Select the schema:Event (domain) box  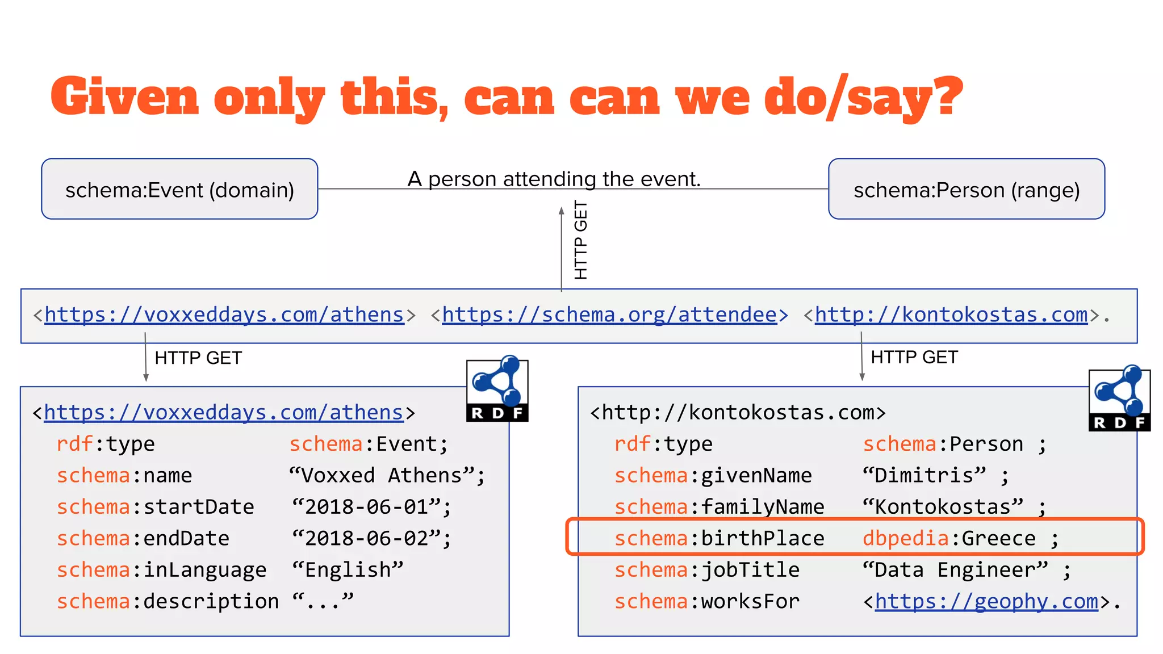pos(179,189)
